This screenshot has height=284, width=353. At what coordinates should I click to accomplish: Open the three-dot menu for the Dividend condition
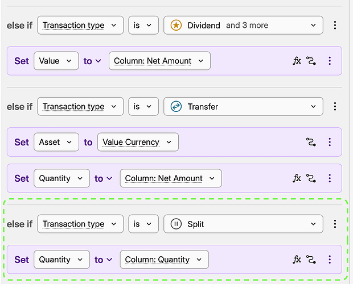pos(335,25)
